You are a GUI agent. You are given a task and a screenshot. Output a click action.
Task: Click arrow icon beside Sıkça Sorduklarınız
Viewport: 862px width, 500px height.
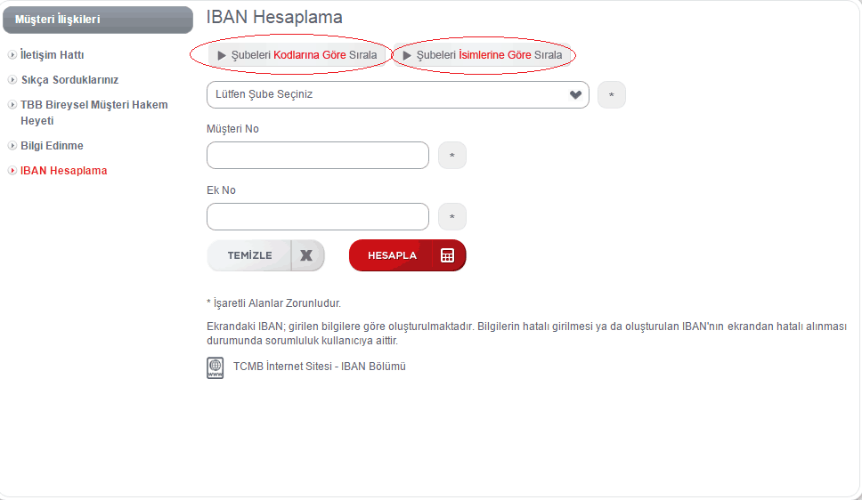pyautogui.click(x=12, y=80)
